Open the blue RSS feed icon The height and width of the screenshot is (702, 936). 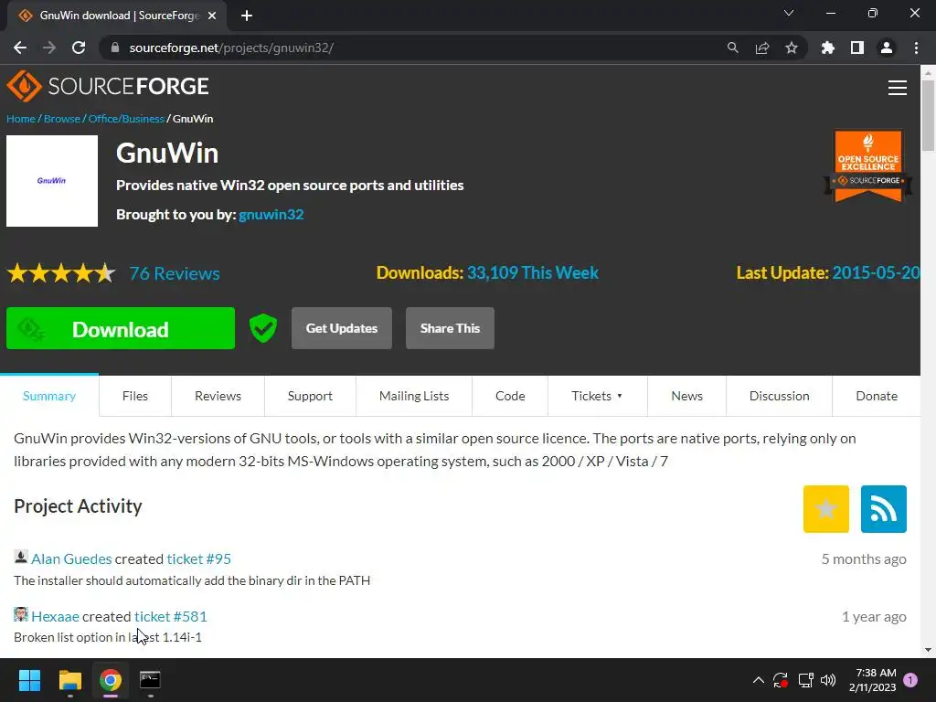pyautogui.click(x=884, y=508)
